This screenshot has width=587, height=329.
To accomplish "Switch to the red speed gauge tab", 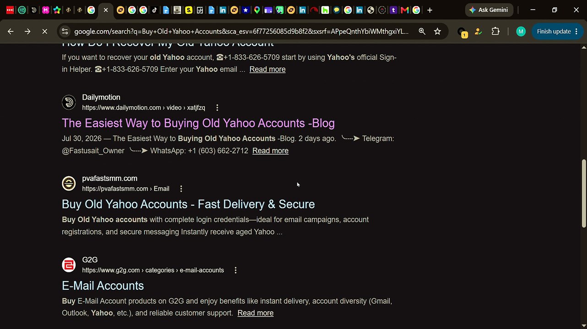I will (314, 10).
